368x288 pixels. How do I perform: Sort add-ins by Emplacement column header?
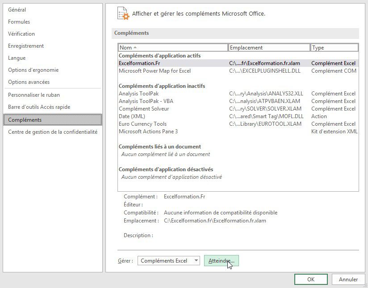(269, 48)
